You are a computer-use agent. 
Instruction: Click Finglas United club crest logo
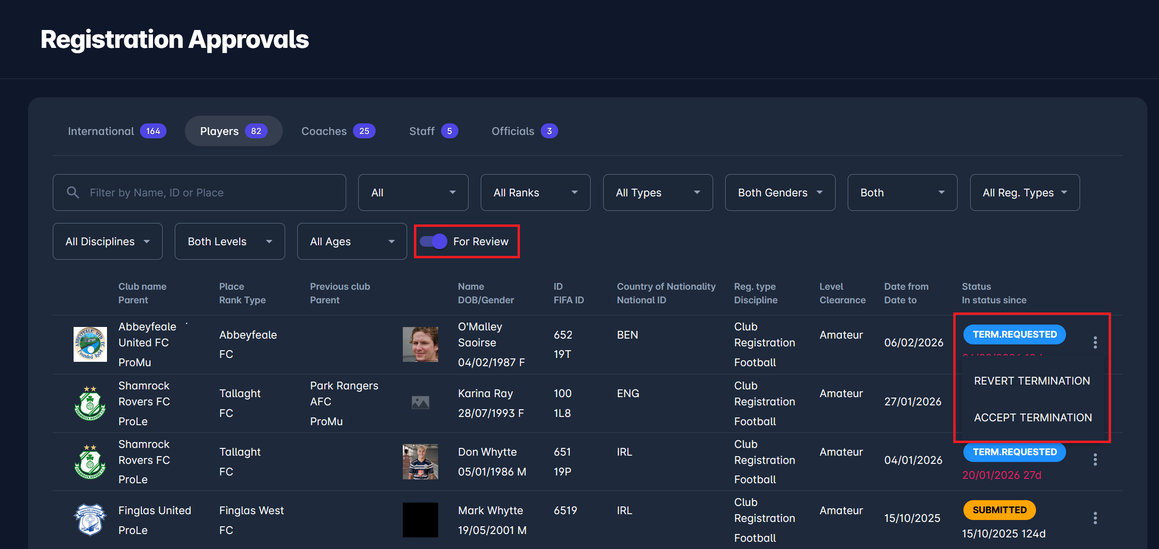(90, 519)
